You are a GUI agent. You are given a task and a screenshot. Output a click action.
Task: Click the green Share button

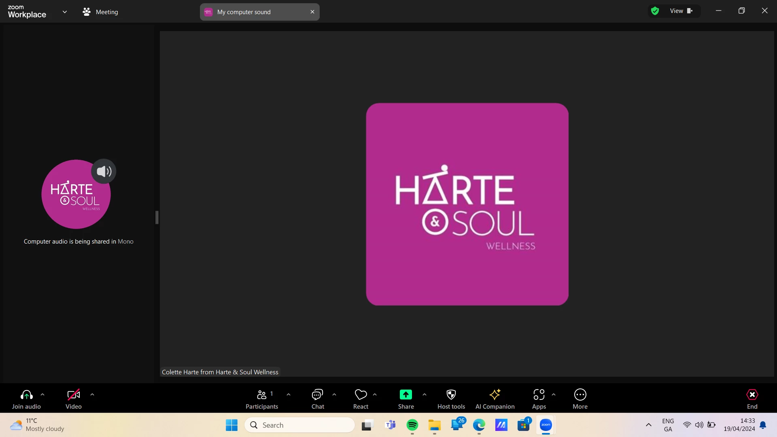tap(405, 399)
